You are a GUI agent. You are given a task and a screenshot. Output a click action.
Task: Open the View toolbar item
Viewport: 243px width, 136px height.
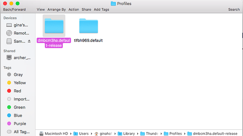[41, 10]
